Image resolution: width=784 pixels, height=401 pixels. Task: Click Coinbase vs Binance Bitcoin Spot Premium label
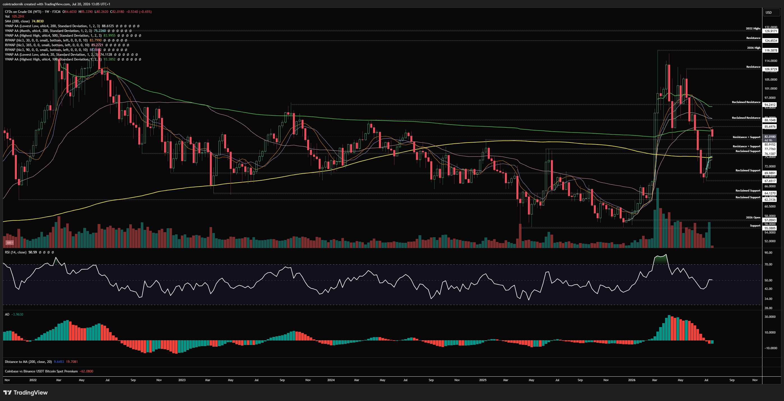42,371
